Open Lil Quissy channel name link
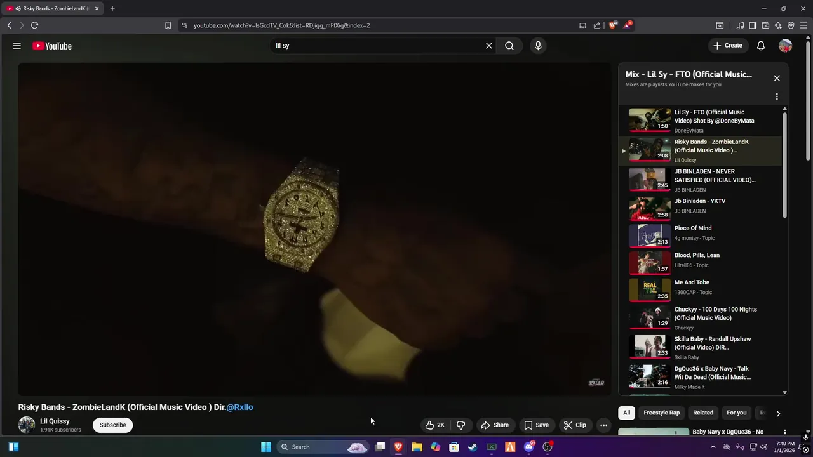This screenshot has width=813, height=457. [x=55, y=421]
